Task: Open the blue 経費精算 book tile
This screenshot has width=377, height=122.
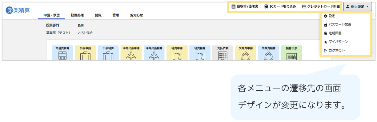Action: point(200,53)
